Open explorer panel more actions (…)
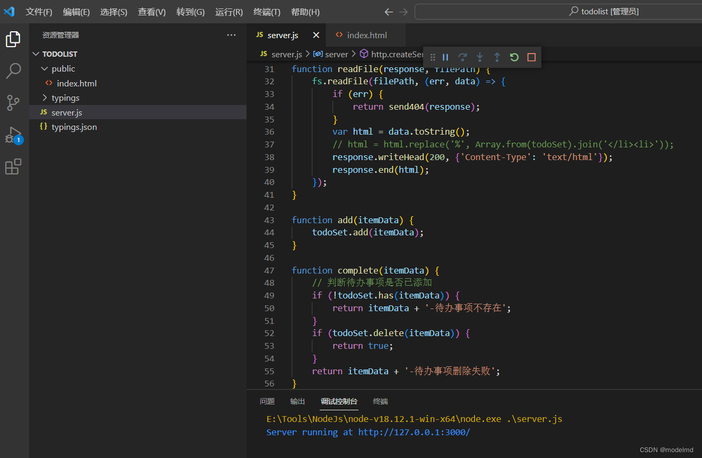 [x=231, y=35]
